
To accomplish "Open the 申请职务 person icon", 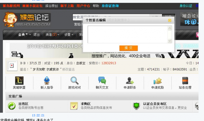I will click(x=130, y=80).
